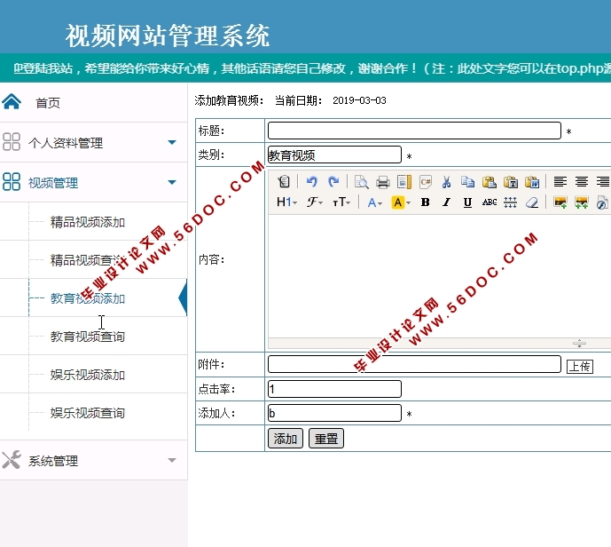
Task: Click the 添加 submit button
Action: (x=286, y=439)
